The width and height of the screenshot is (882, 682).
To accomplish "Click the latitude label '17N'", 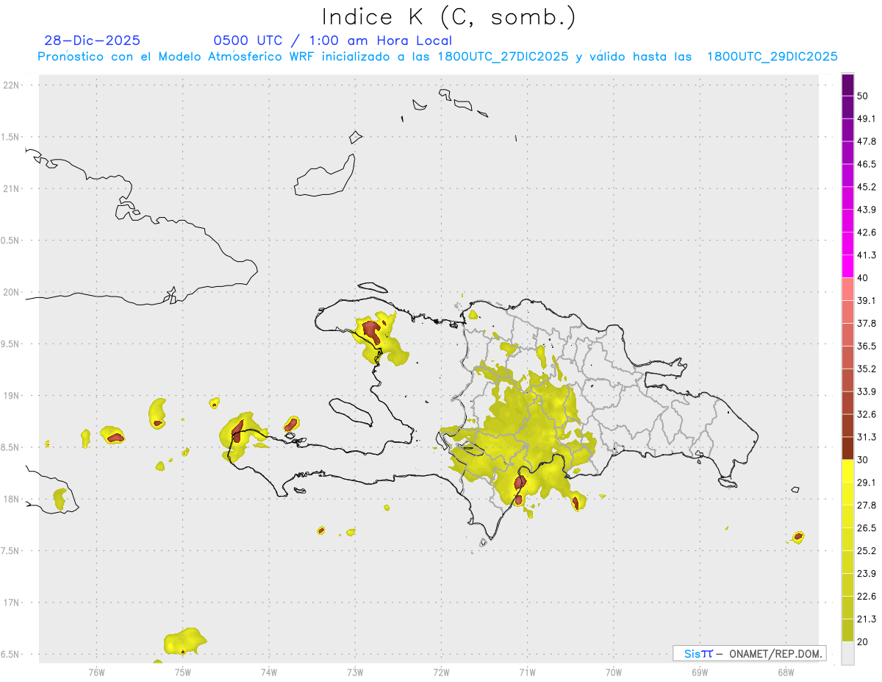I will (x=12, y=603).
